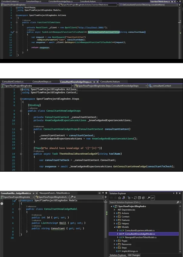Collapse the Models folder
This screenshot has width=183, height=257.
[x=114, y=227]
